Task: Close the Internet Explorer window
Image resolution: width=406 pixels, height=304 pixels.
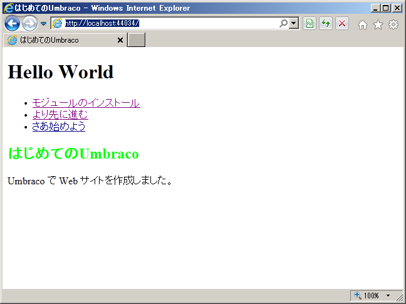Action: 397,8
